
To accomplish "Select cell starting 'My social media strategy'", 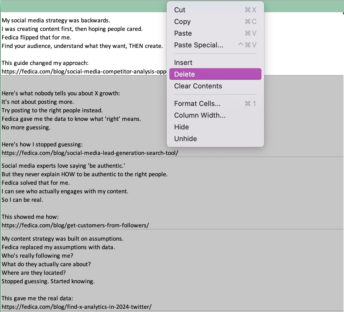I will [x=56, y=20].
